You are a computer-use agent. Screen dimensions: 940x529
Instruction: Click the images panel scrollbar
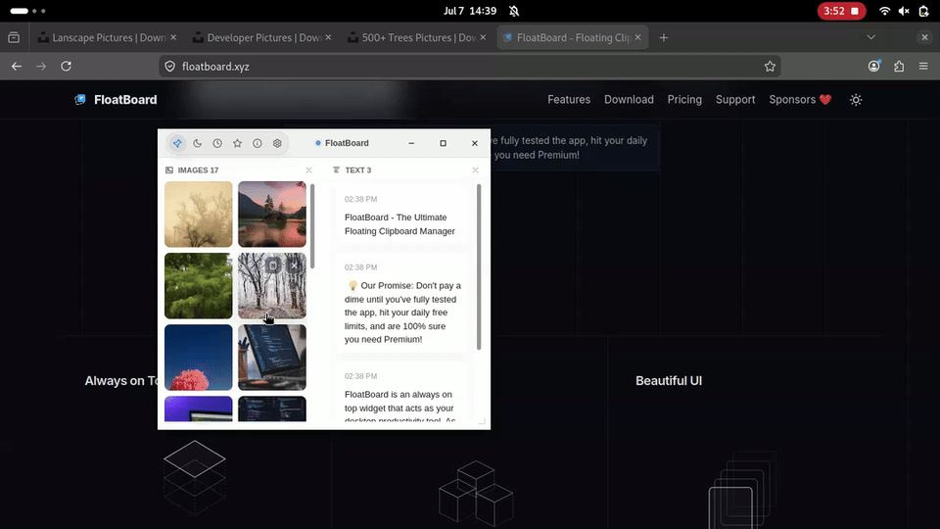pos(312,226)
